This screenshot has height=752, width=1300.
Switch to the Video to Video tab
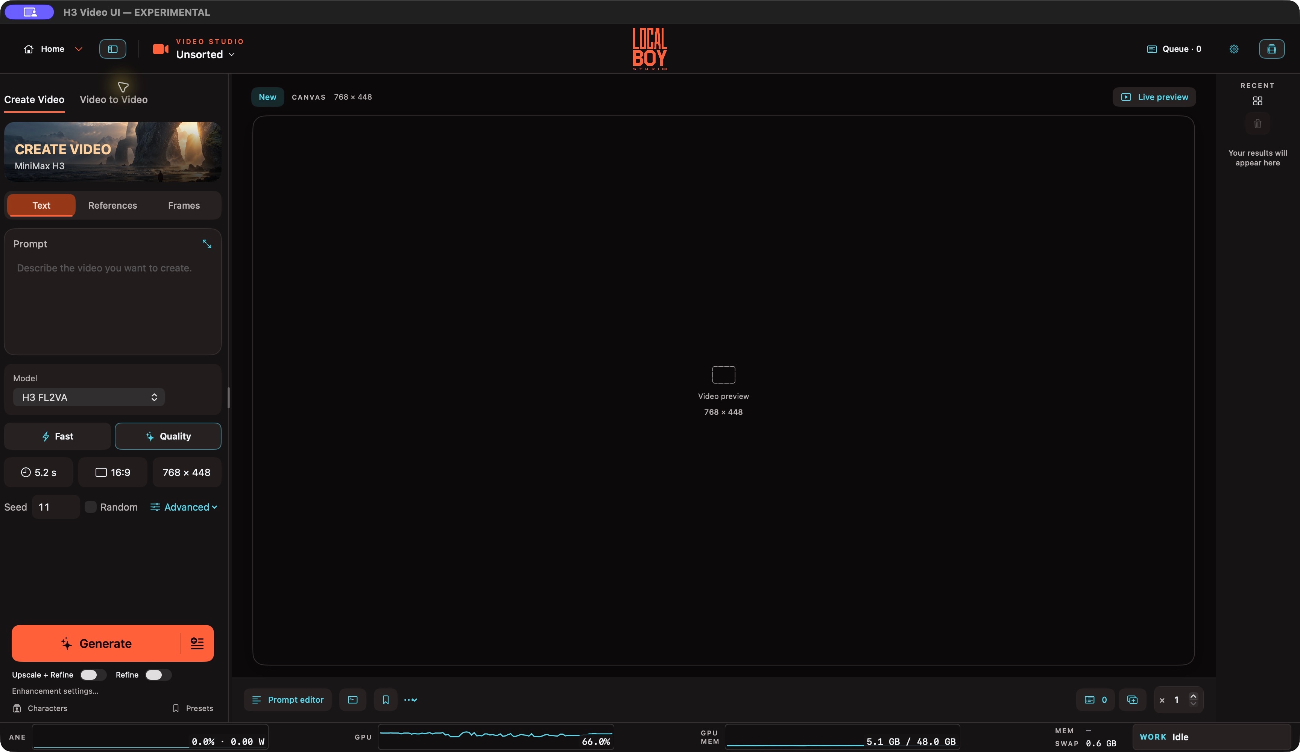point(114,100)
